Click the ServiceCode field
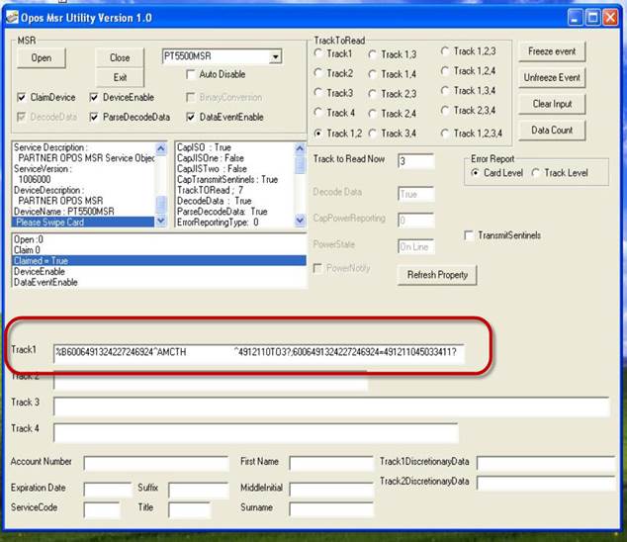The height and width of the screenshot is (542, 627). tap(102, 509)
